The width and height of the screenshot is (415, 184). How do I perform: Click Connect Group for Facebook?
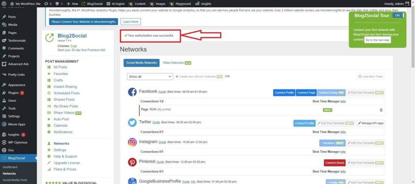click(x=332, y=93)
